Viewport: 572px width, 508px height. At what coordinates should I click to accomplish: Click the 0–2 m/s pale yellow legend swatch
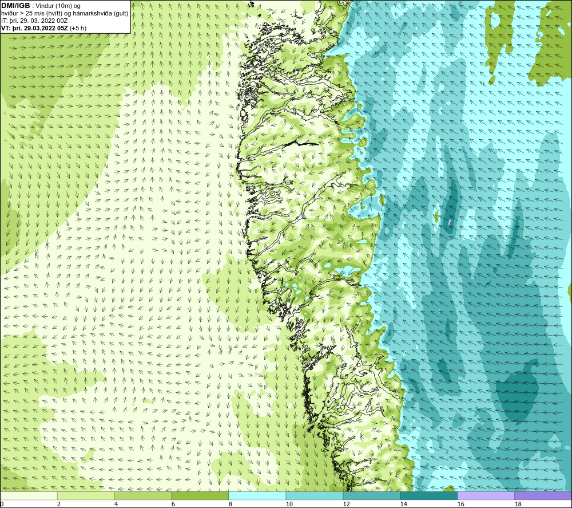click(x=29, y=495)
